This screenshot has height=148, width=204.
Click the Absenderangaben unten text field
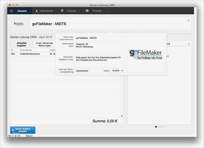point(99,61)
